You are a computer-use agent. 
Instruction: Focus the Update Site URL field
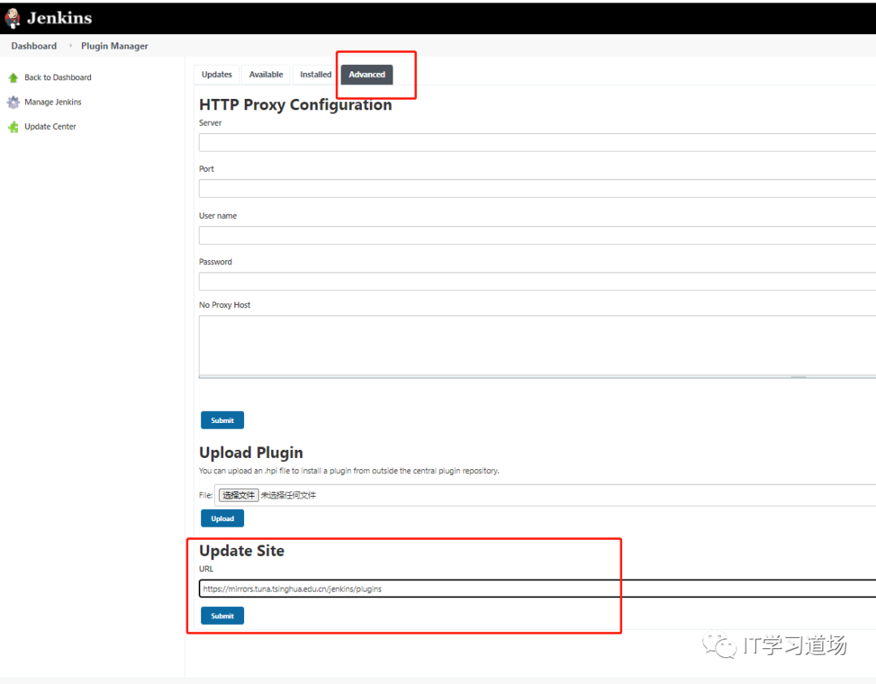538,588
